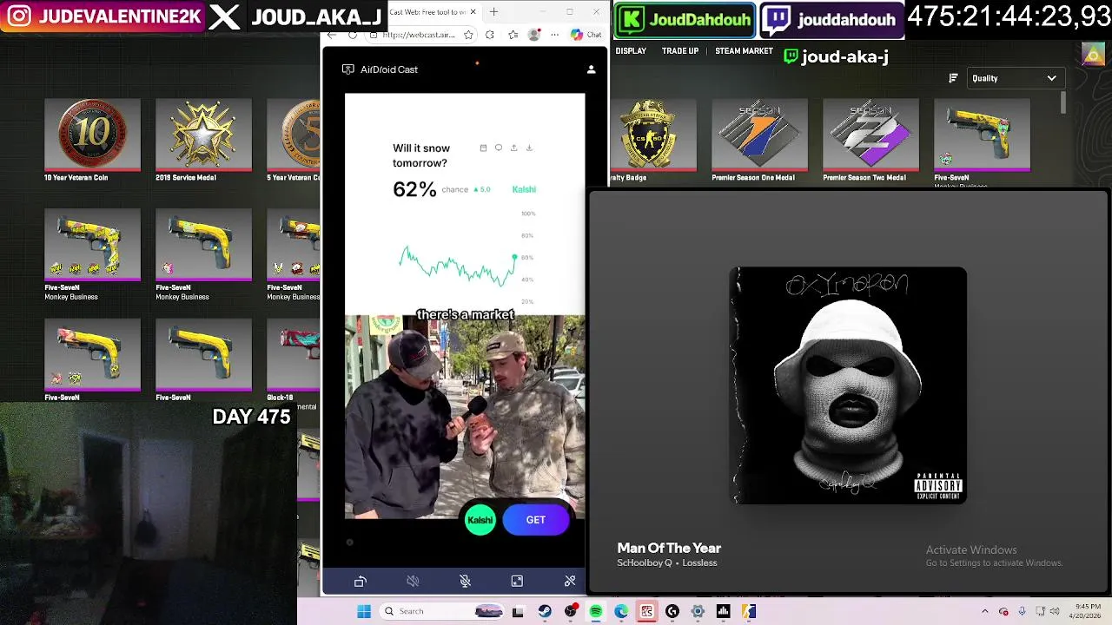The height and width of the screenshot is (625, 1112).
Task: Click the comment bubble icon on snow card
Action: (x=499, y=148)
